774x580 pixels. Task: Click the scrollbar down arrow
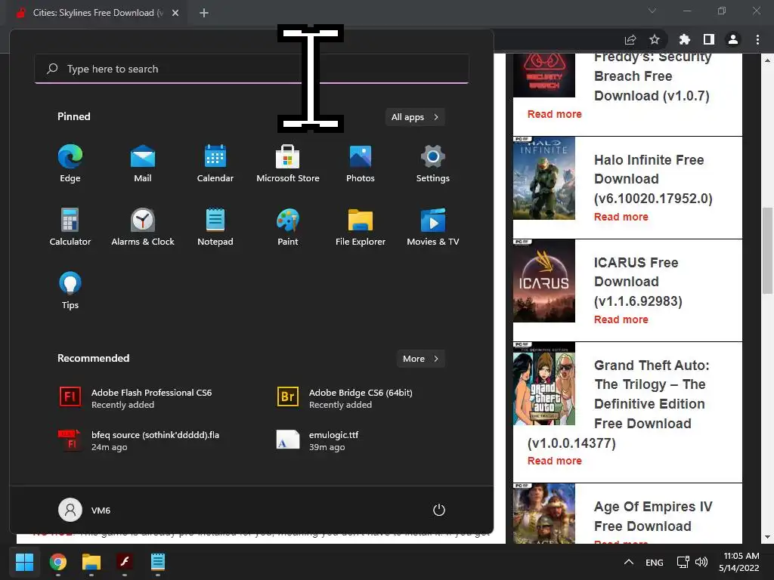click(767, 537)
